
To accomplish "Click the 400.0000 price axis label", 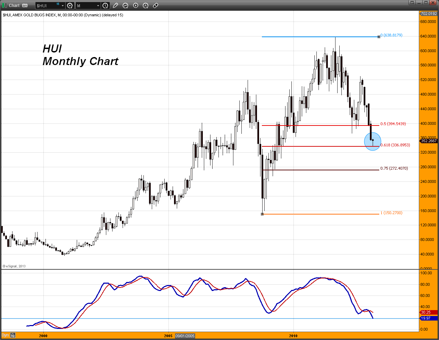I will (x=428, y=123).
